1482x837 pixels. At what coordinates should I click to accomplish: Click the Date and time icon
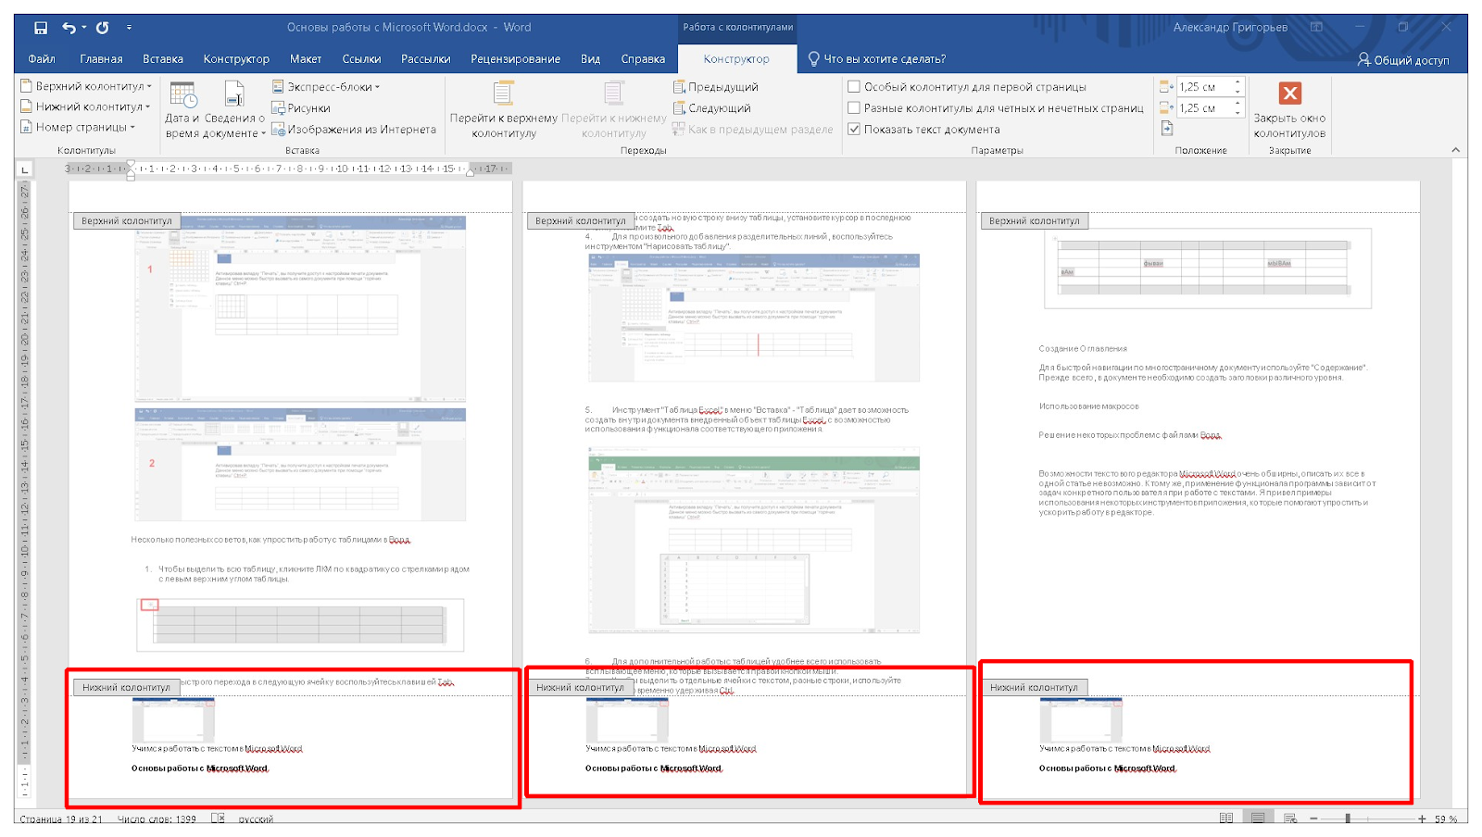182,94
